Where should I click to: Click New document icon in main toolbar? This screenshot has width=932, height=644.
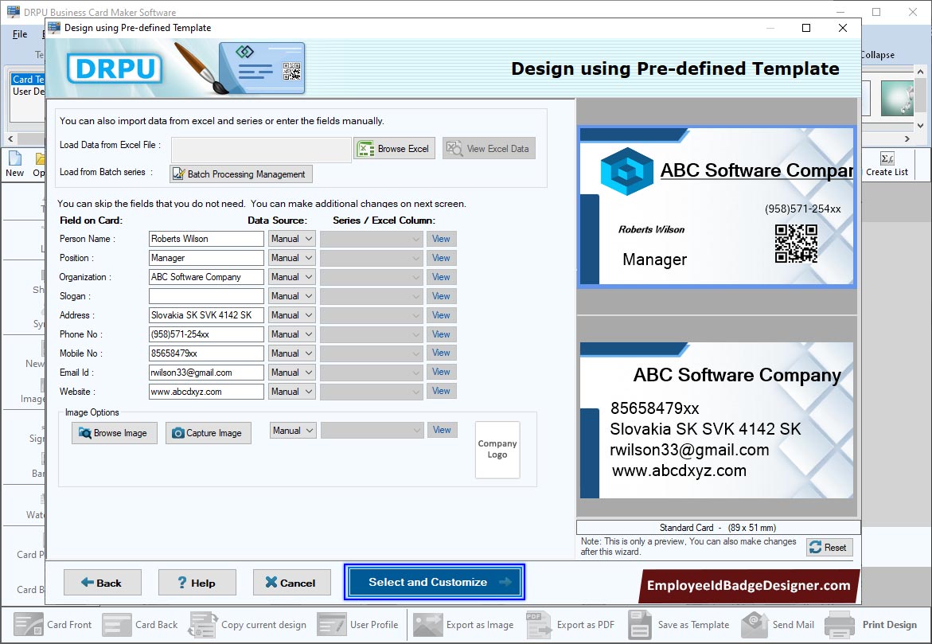click(15, 158)
